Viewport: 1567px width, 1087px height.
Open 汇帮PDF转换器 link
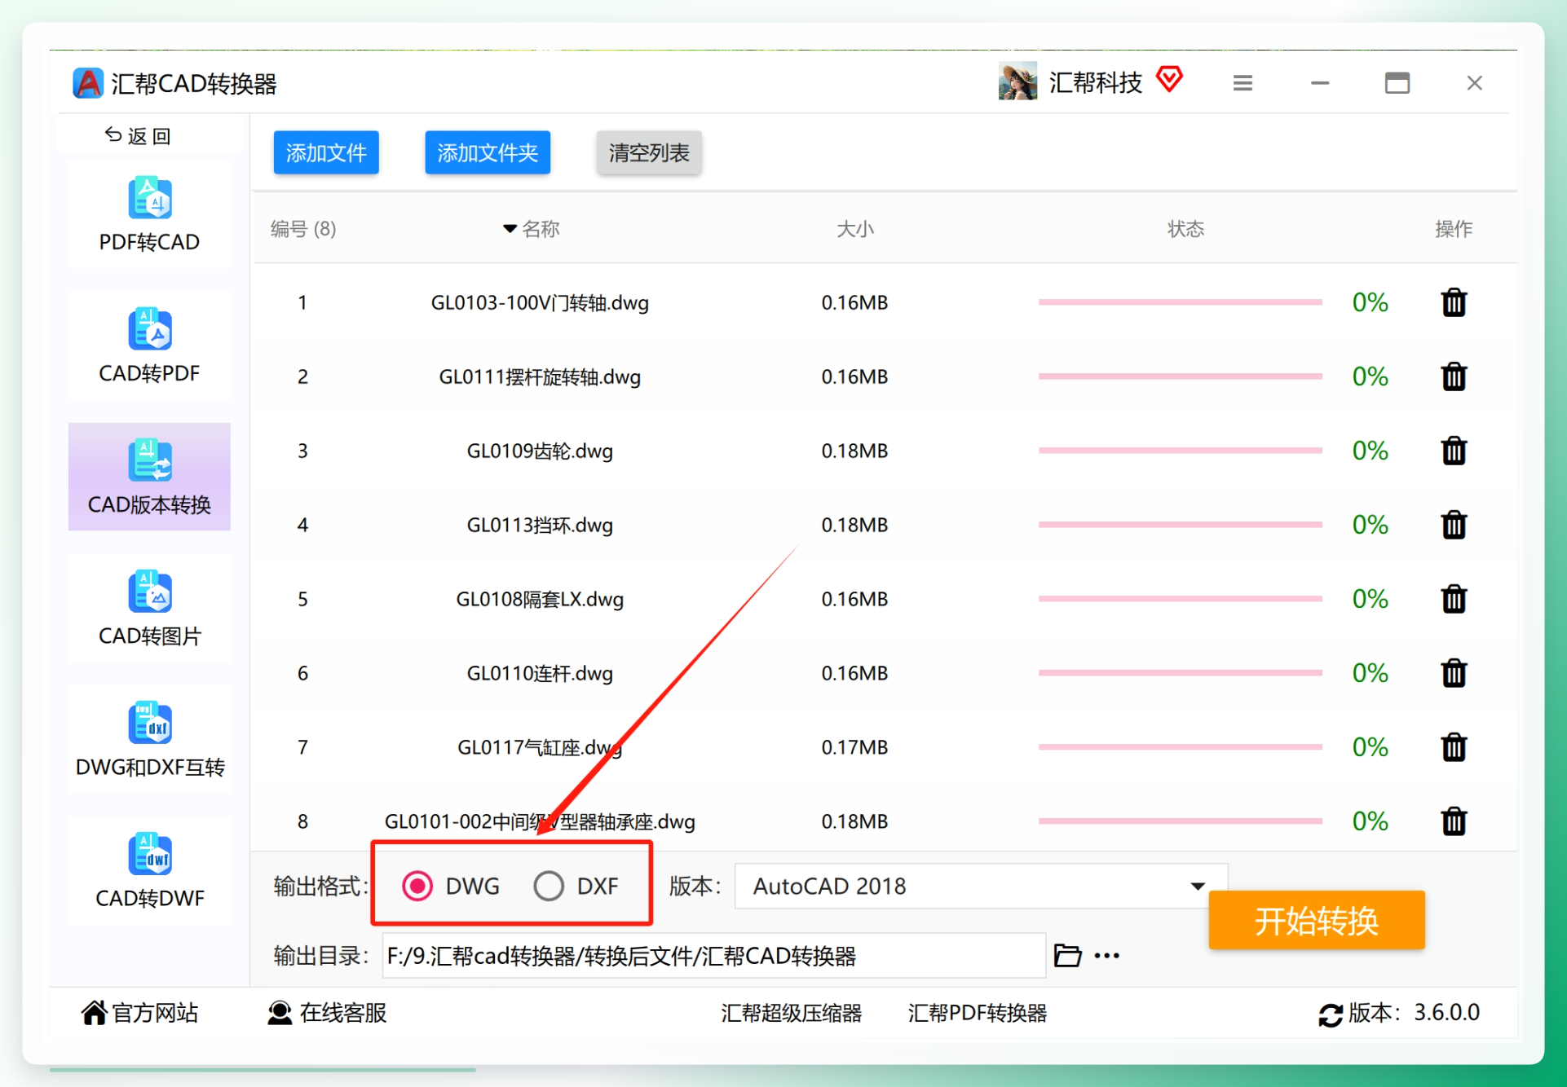tap(978, 1013)
